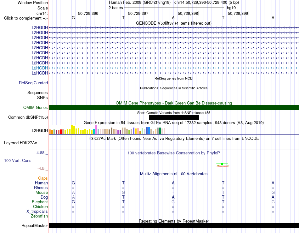This screenshot has width=299, height=233.
Task: Click the orange 'Gaps' label
Action: pyautogui.click(x=43, y=178)
